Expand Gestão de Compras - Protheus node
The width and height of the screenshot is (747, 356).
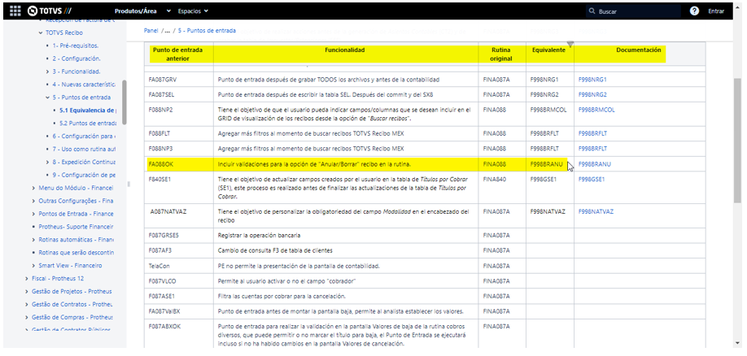27,317
